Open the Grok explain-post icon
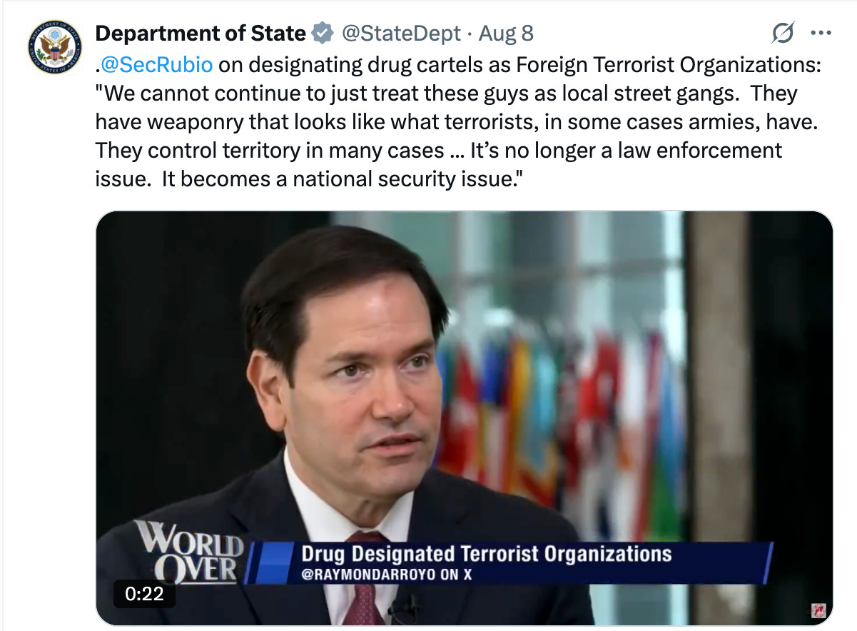857x631 pixels. coord(783,33)
